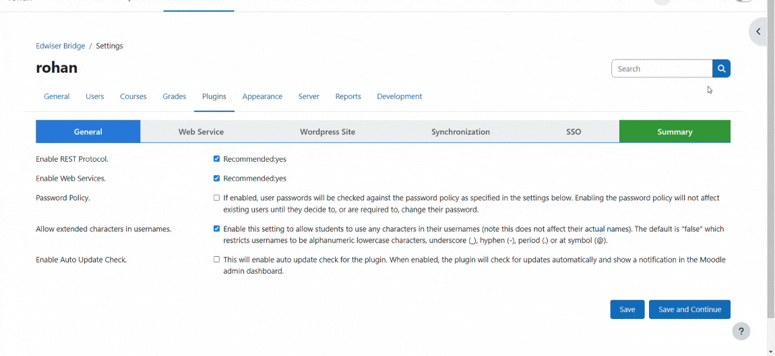Screen dimensions: 775x356
Task: Open the Reports admin tab
Action: 348,96
